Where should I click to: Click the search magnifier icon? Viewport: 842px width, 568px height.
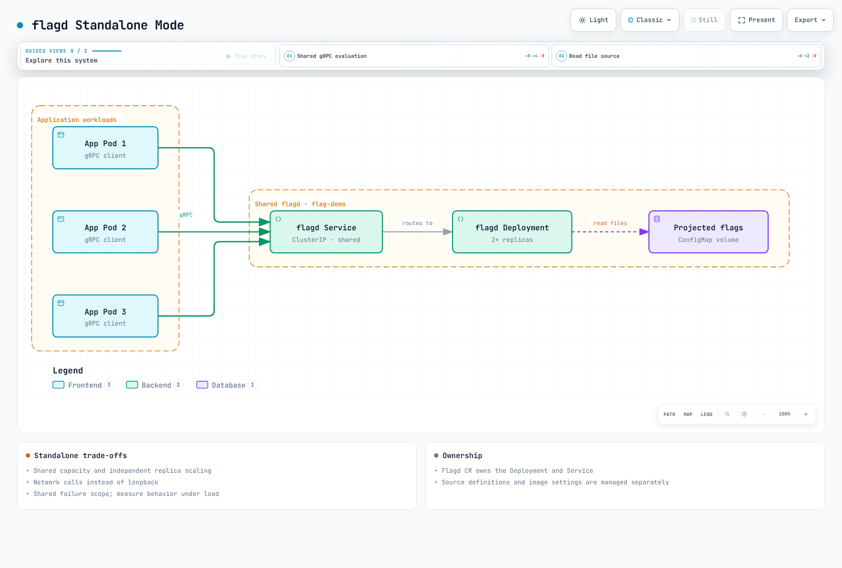click(x=728, y=414)
